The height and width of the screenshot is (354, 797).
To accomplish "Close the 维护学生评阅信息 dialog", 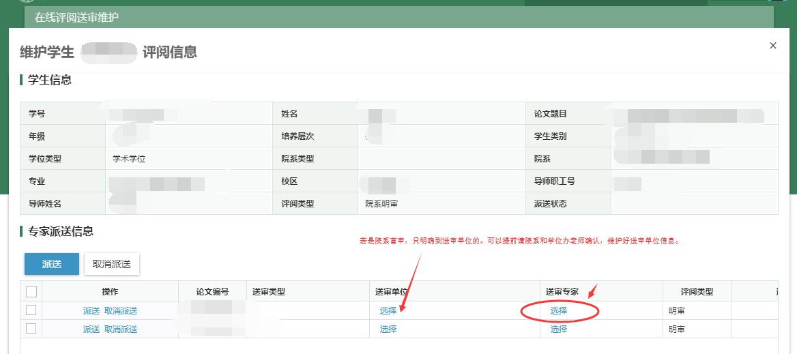I will pos(772,46).
